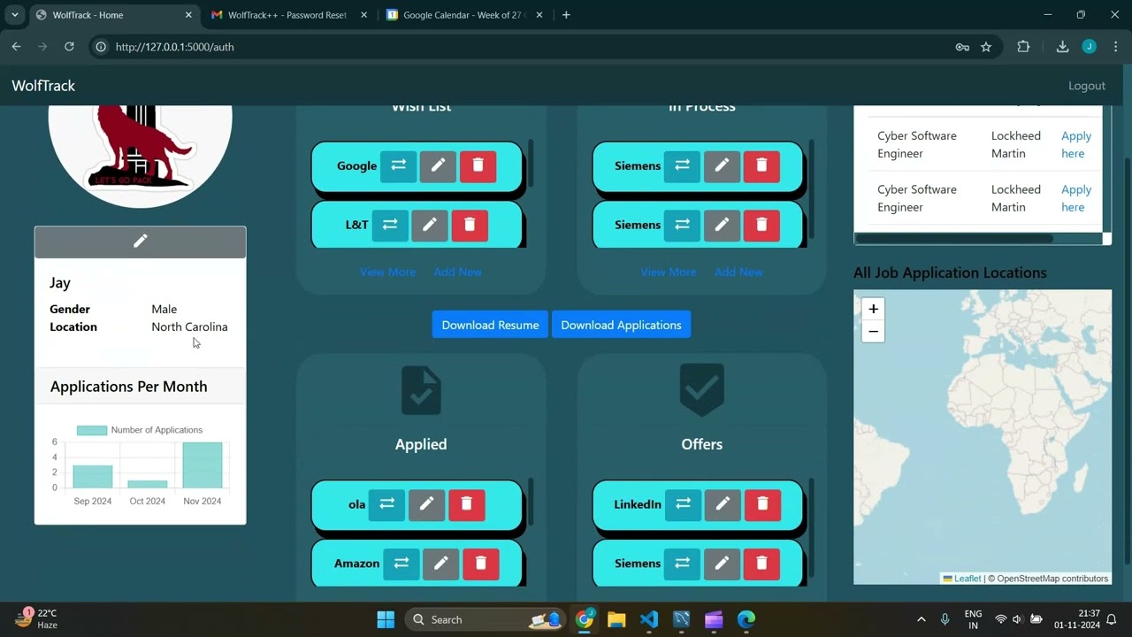Open the weather widget showing 22°C Haze

37,618
